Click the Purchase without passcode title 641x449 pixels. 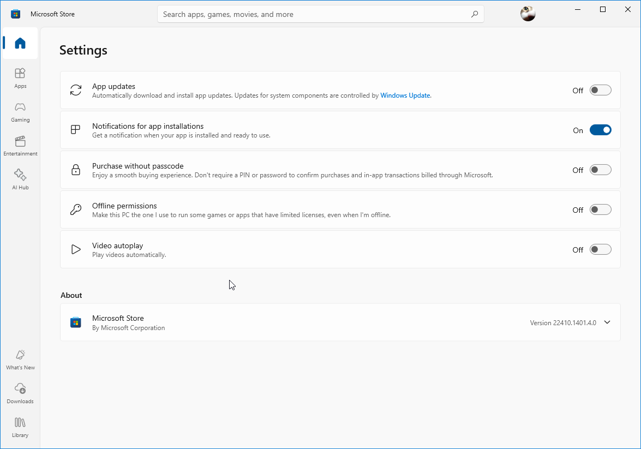(x=138, y=166)
